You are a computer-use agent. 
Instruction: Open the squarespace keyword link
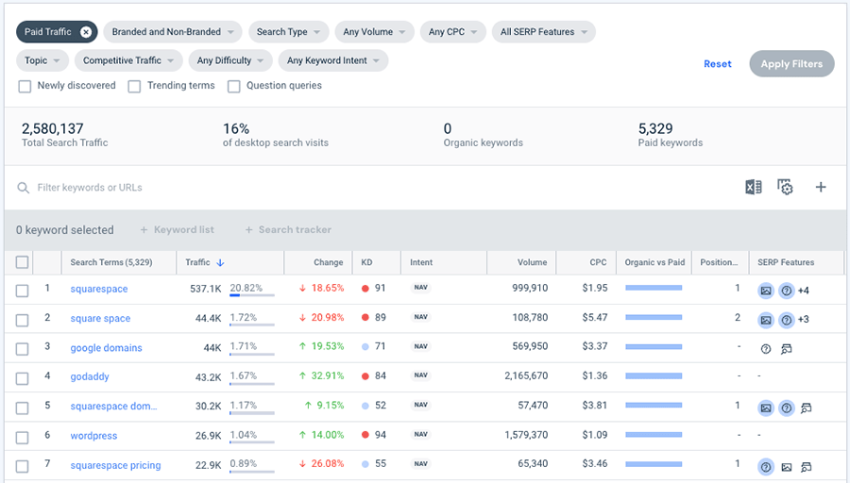pyautogui.click(x=99, y=290)
